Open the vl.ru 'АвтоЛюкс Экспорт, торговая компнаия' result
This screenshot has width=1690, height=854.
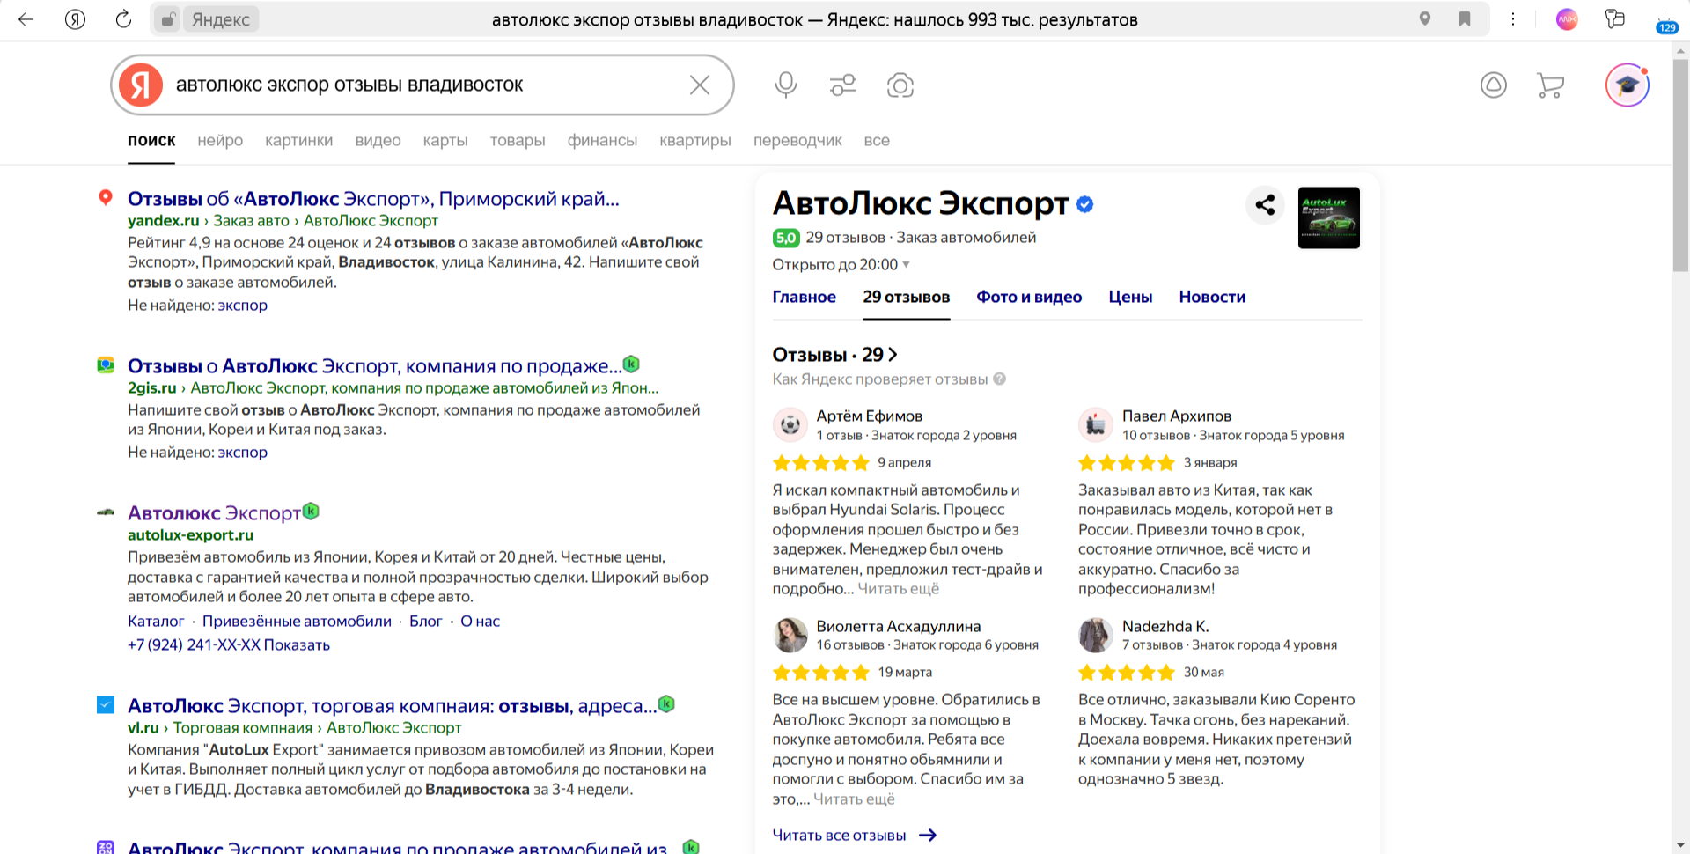tap(392, 706)
